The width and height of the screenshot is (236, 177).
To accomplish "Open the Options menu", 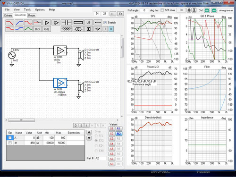I will pyautogui.click(x=40, y=9).
